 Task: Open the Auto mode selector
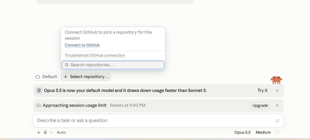[x=61, y=132]
